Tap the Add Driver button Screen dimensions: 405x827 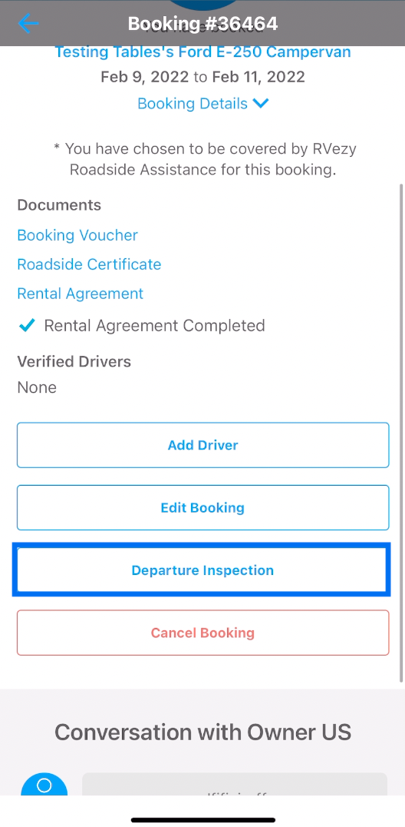(x=202, y=445)
